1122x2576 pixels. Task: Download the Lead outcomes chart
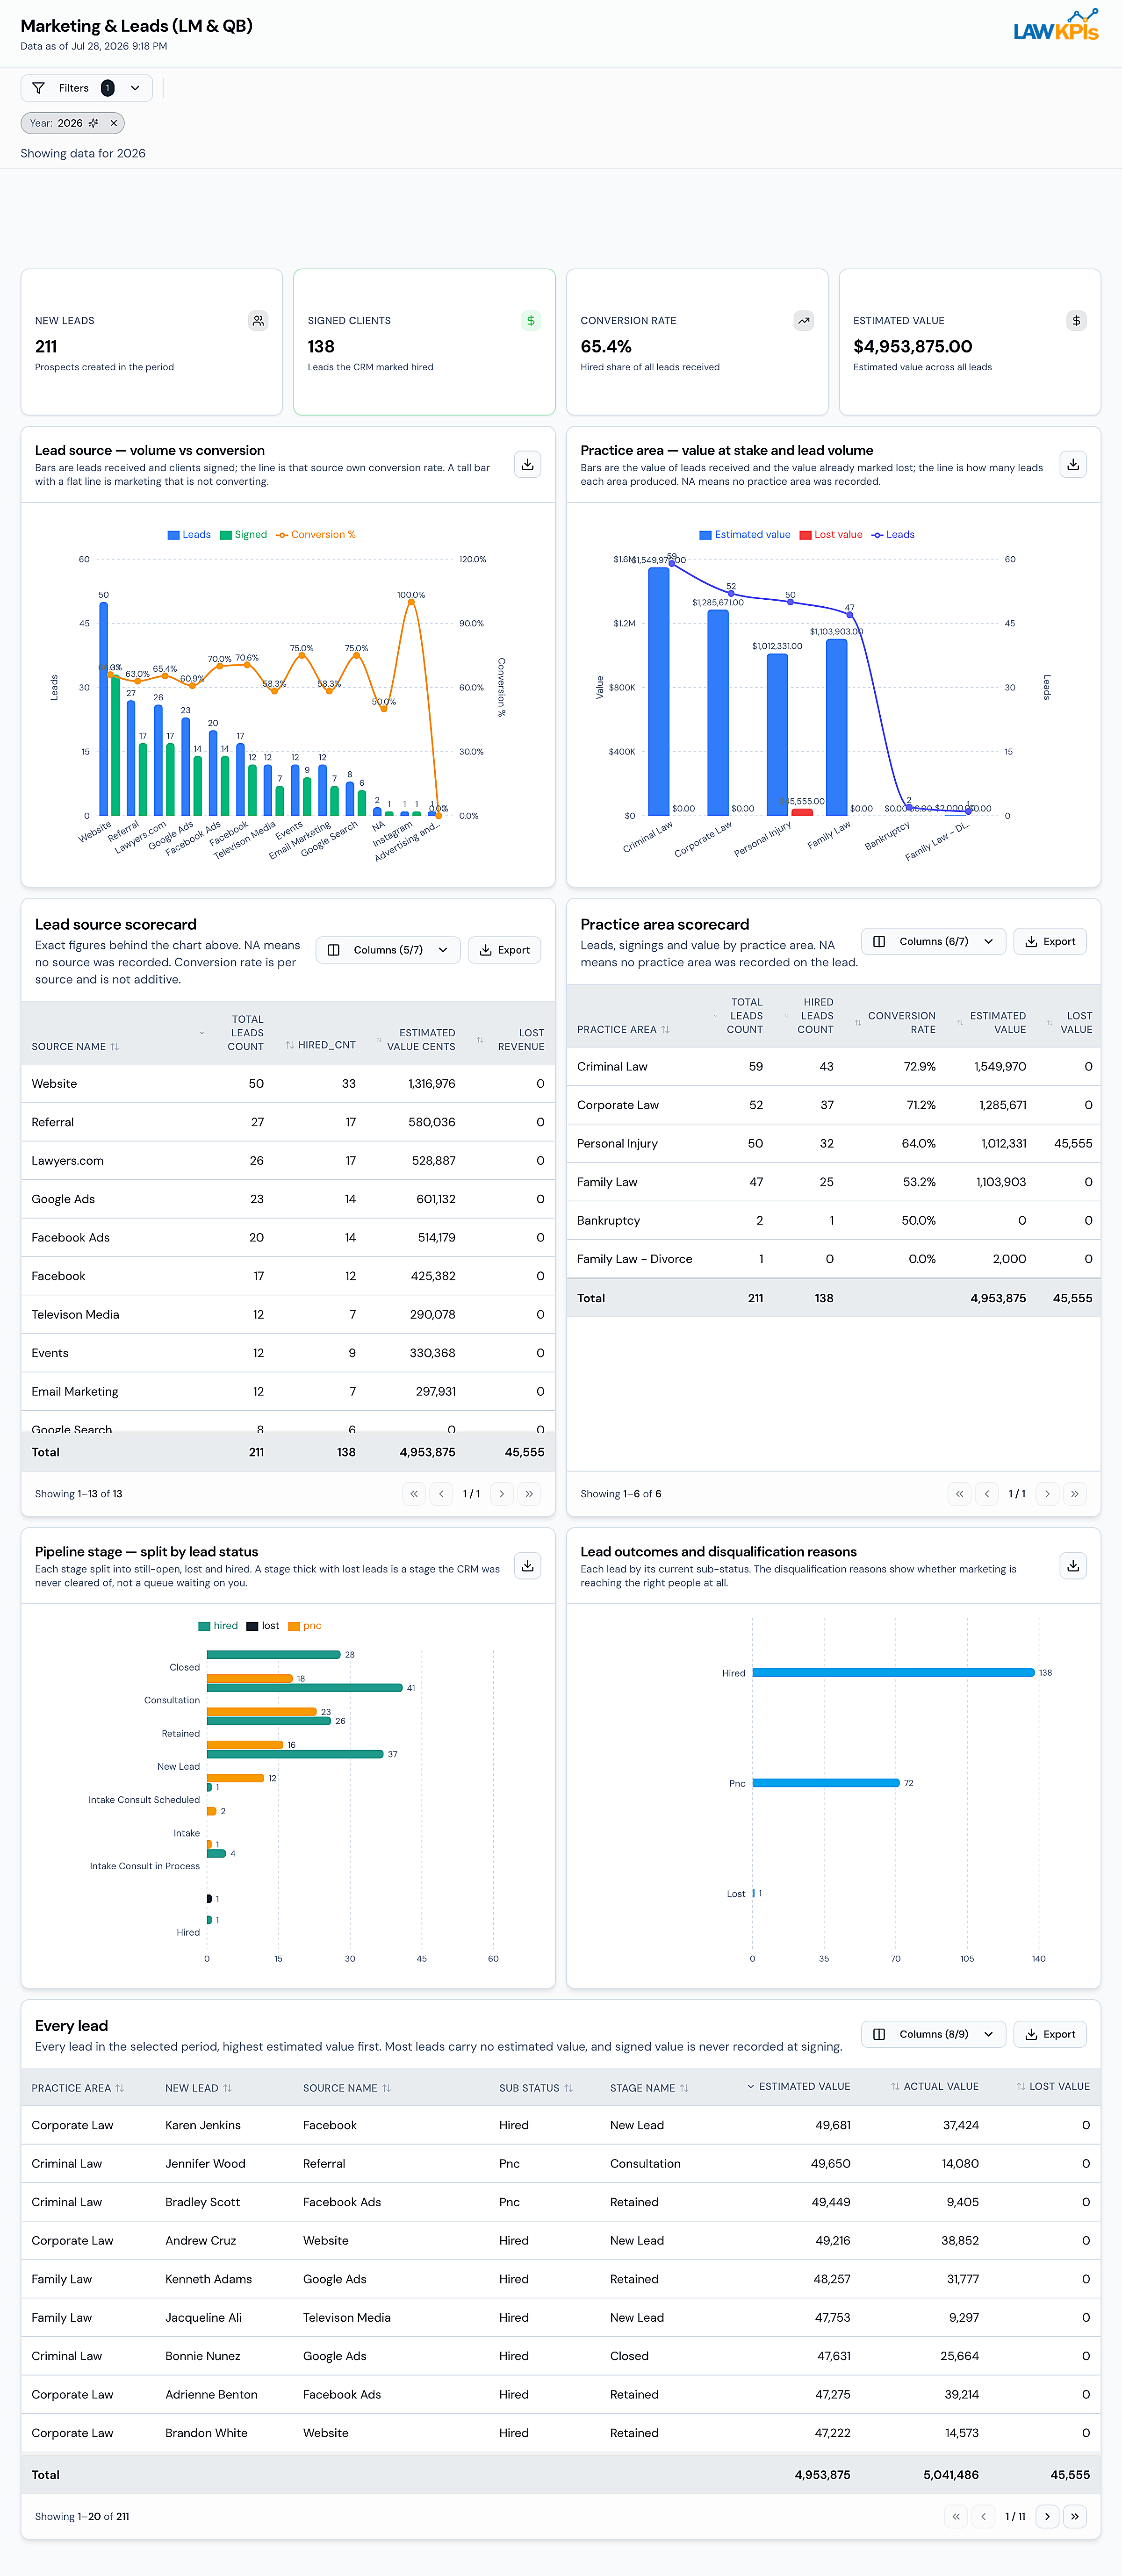(1073, 1565)
